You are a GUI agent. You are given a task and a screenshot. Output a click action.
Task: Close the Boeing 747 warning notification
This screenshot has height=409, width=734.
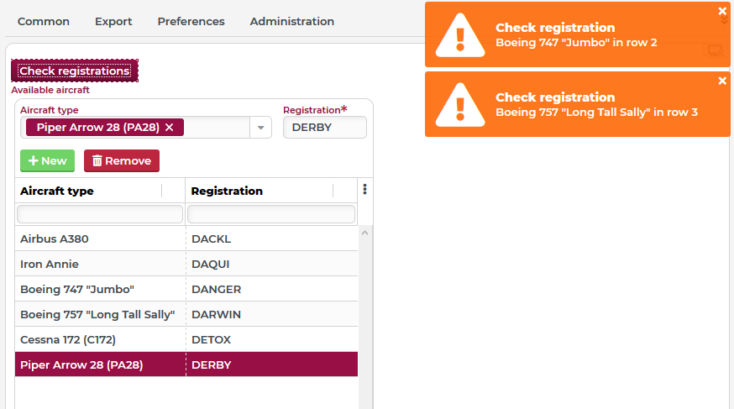(722, 11)
